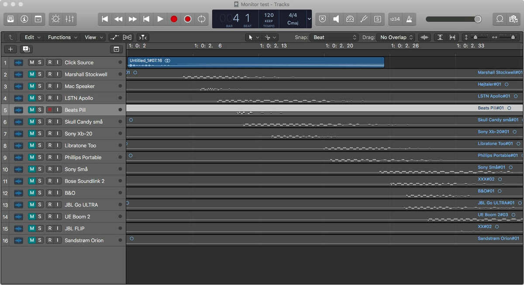The image size is (524, 285).
Task: Click the JBL FLIP track icon
Action: point(18,229)
